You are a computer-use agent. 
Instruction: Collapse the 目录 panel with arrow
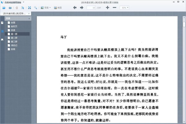click(x=29, y=19)
